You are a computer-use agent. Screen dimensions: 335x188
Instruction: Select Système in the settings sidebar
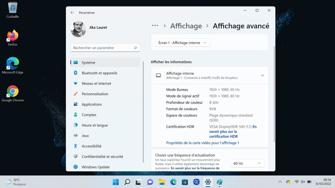click(x=105, y=63)
